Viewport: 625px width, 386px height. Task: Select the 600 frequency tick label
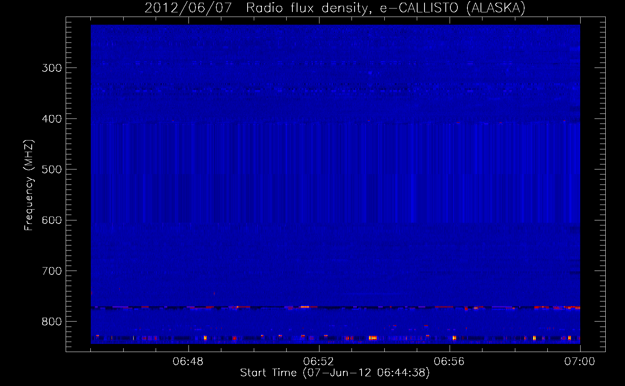(52, 220)
